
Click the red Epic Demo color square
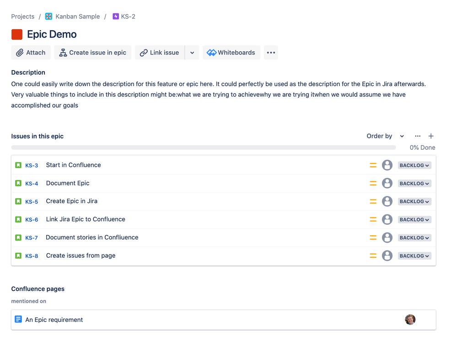tap(17, 34)
